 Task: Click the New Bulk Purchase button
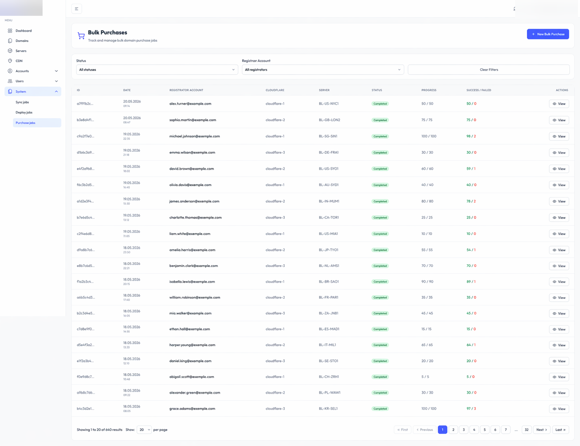[548, 34]
